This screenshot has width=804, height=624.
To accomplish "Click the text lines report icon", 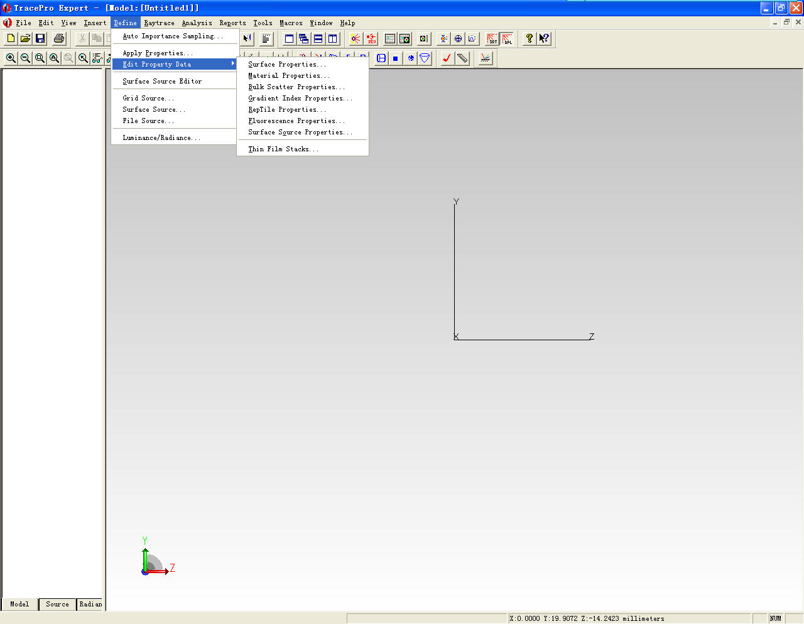I will coord(266,38).
